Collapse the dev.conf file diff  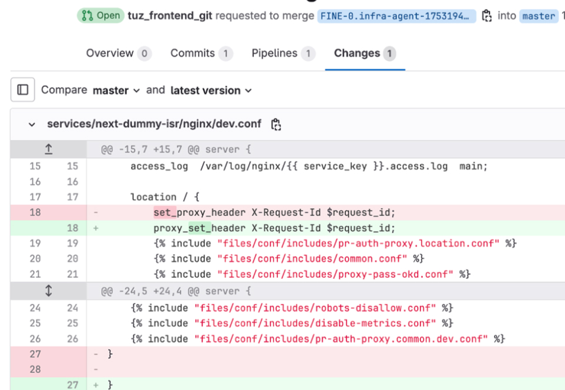(x=32, y=125)
